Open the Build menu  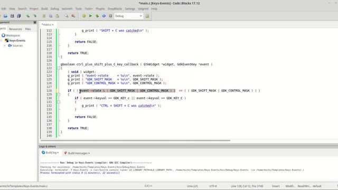[x=44, y=8]
